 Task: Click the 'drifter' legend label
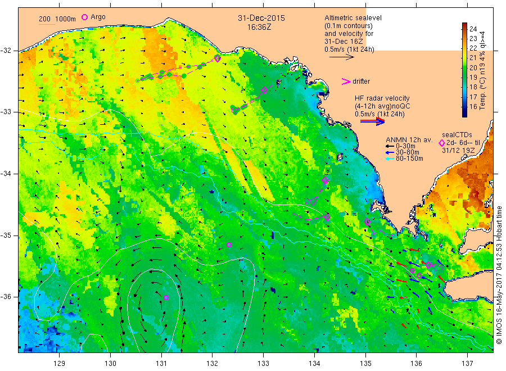362,82
